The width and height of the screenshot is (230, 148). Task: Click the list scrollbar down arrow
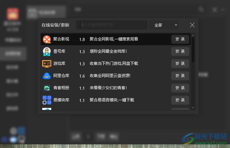193,108
